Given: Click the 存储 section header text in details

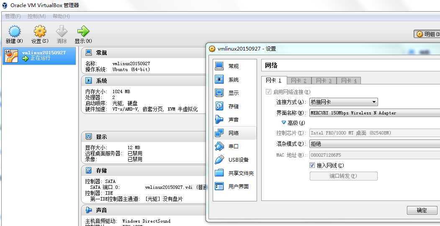Looking at the screenshot, I should [x=101, y=170].
